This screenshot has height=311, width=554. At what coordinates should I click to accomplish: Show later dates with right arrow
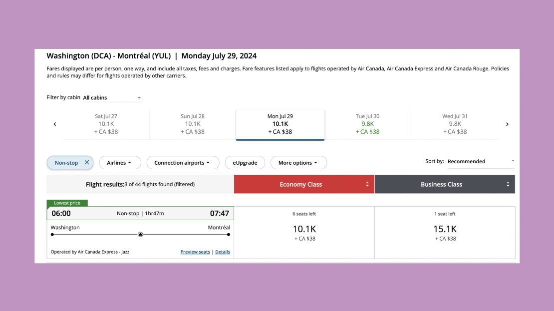tap(507, 124)
